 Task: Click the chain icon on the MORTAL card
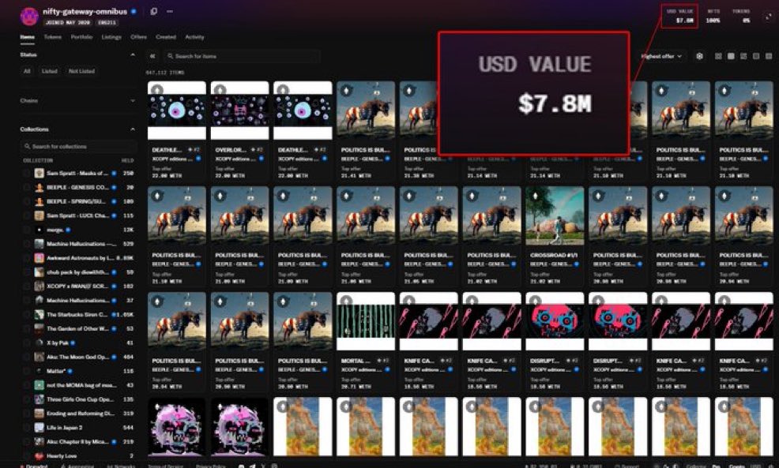[x=346, y=301]
